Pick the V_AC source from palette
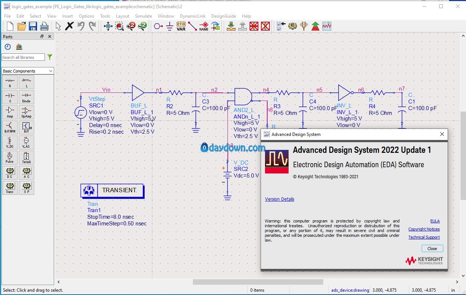Viewport: 466px width, 295px height. click(27, 143)
